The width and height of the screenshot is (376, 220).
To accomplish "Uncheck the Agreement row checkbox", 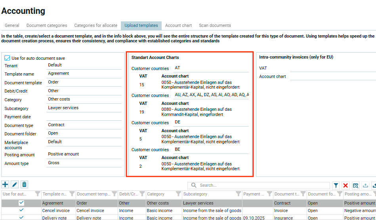I will point(21,203).
